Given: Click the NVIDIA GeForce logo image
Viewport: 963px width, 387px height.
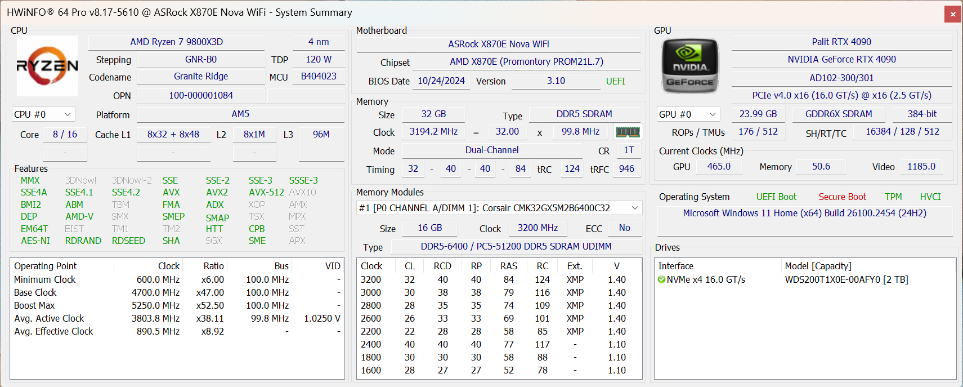Looking at the screenshot, I should click(690, 66).
